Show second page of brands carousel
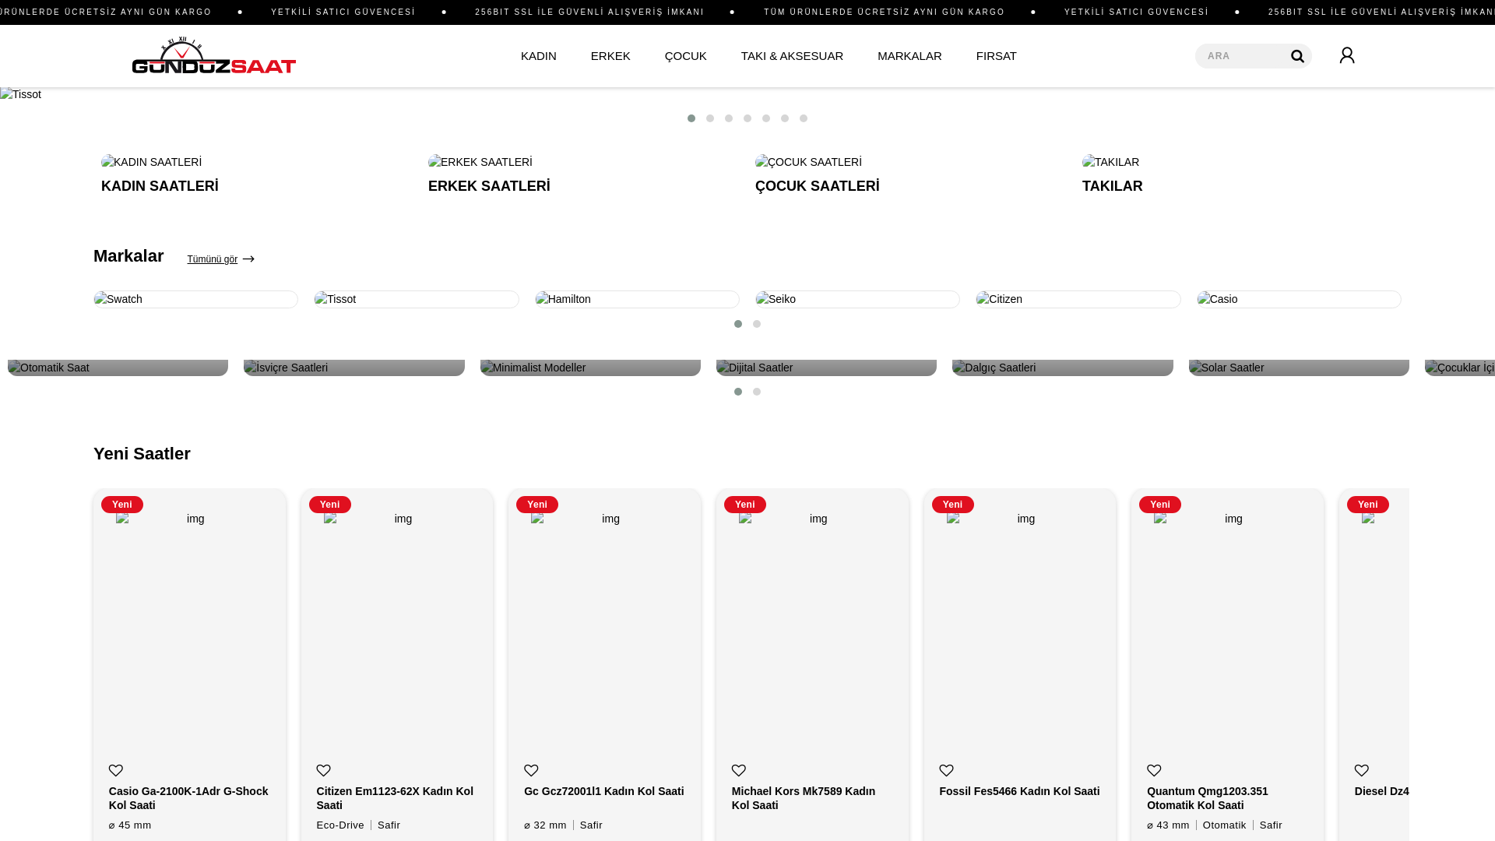Screen dimensions: 1495x841 [757, 324]
